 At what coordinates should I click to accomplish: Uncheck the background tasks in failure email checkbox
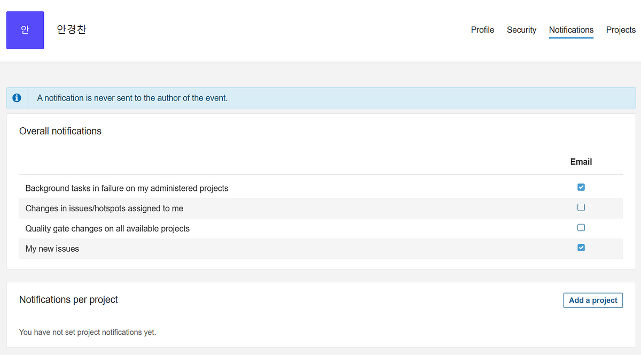click(x=581, y=187)
